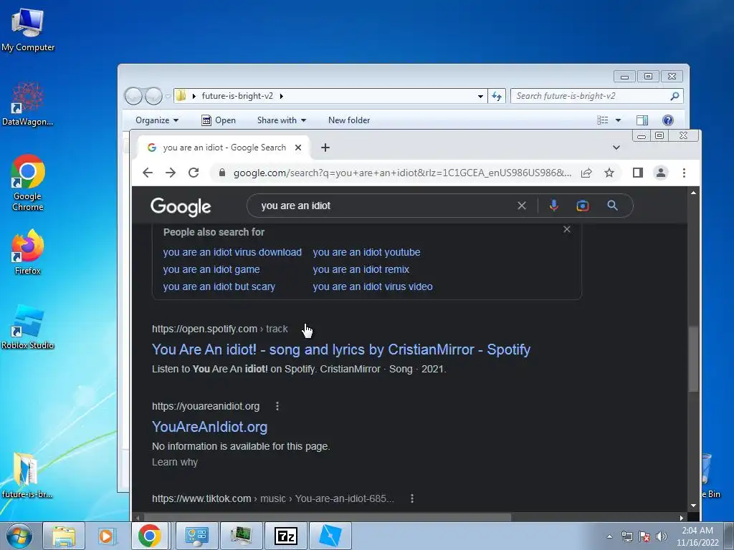Click Learn why link
The width and height of the screenshot is (734, 550).
[x=175, y=462]
